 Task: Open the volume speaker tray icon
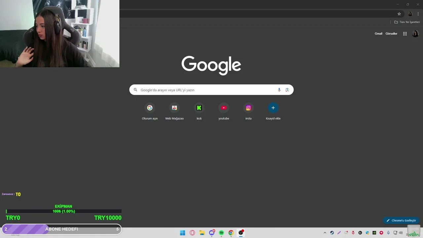click(401, 233)
